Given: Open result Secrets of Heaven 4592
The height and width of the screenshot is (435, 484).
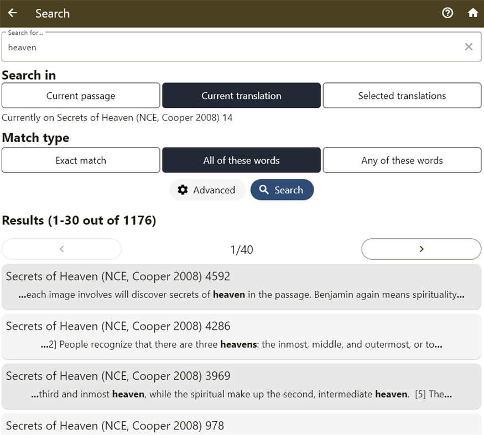Looking at the screenshot, I should (x=242, y=286).
